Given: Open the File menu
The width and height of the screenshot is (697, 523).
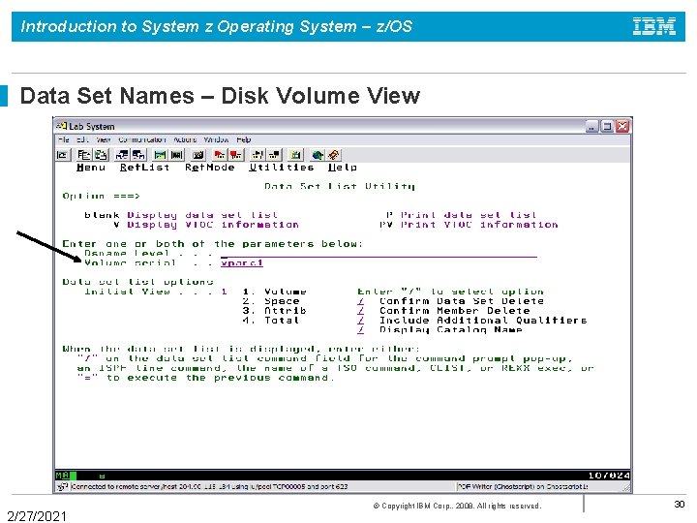Looking at the screenshot, I should [x=64, y=139].
